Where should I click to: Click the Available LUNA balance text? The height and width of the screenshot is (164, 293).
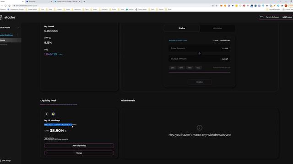[178, 41]
